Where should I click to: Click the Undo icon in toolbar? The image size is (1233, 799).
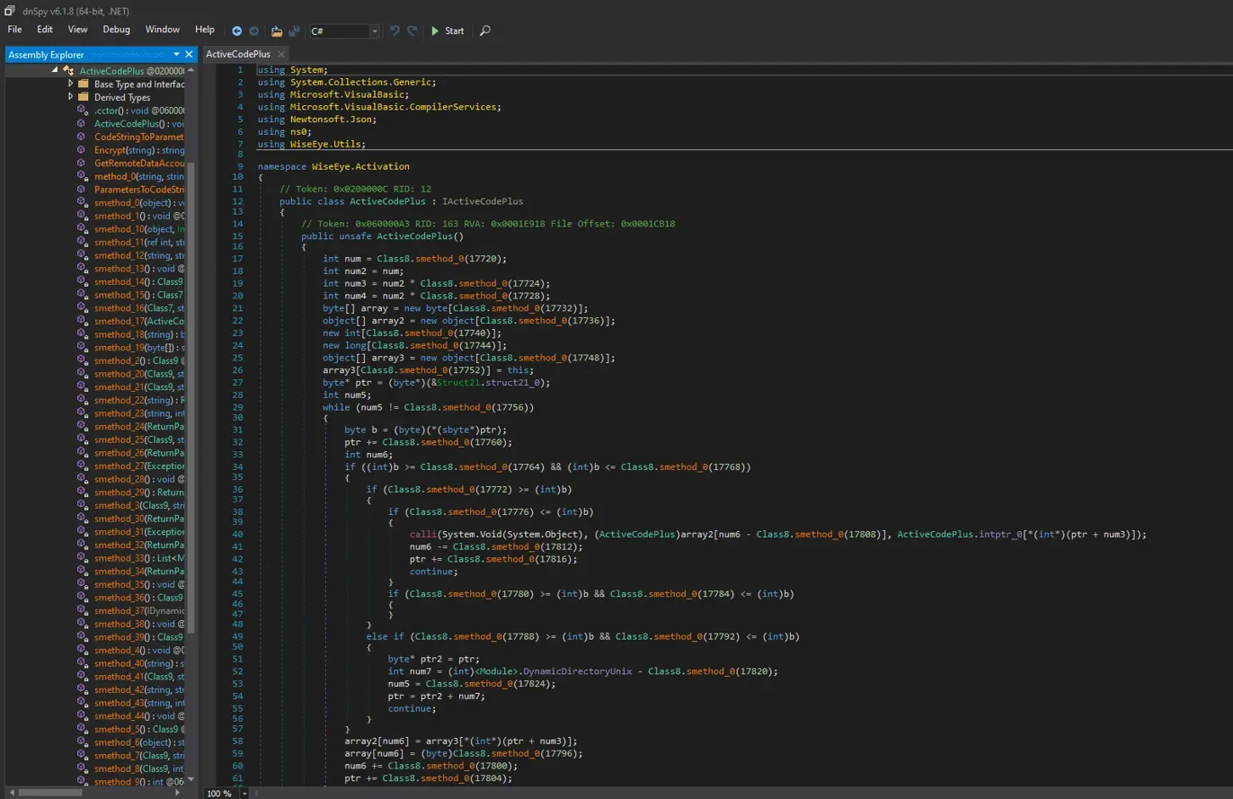[x=395, y=31]
